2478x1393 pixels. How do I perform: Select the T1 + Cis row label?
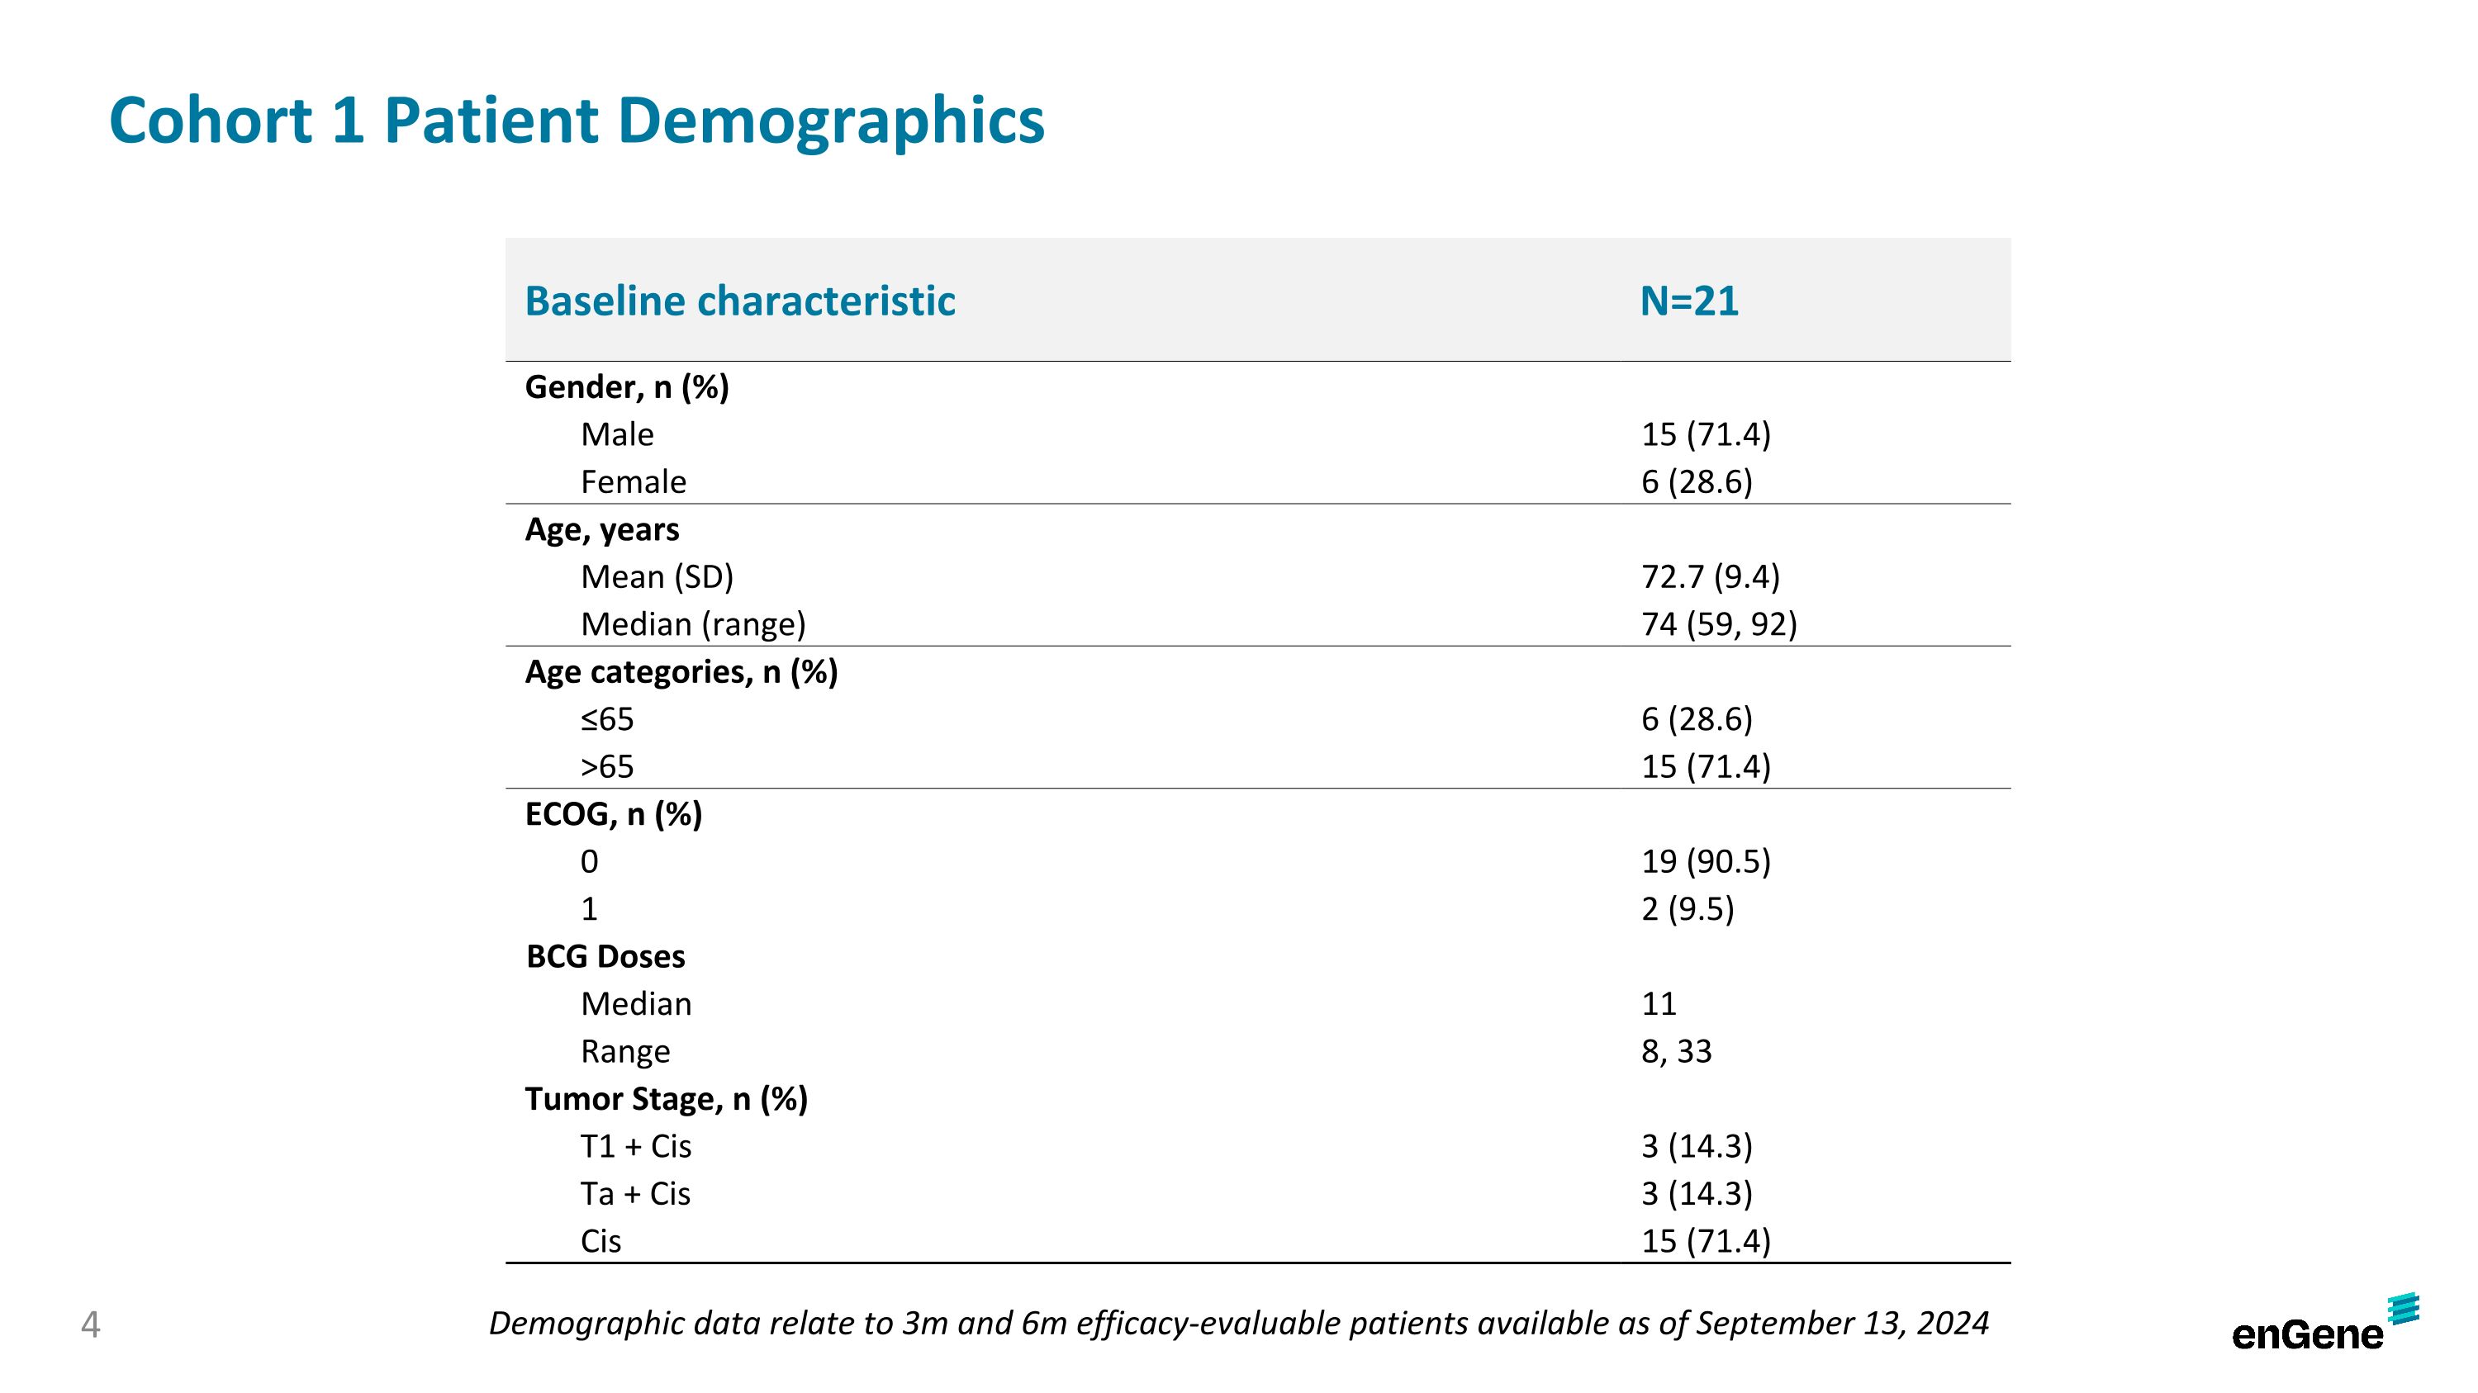coord(636,1146)
